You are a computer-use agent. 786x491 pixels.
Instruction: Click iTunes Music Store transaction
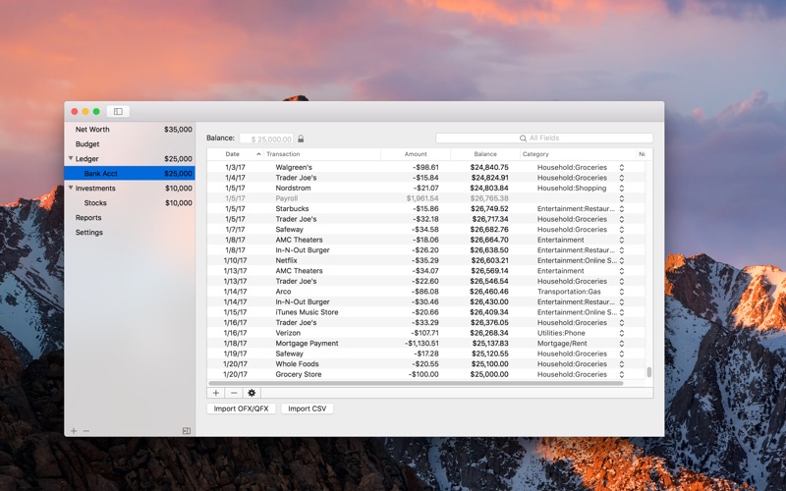pyautogui.click(x=307, y=312)
